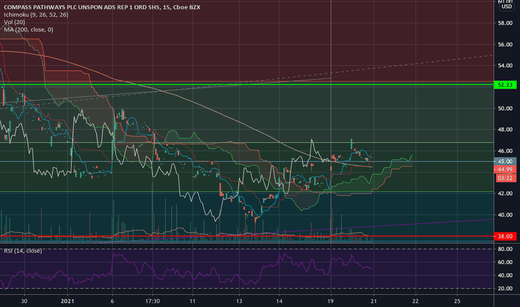Click the 50.00 price axis value
The height and width of the screenshot is (307, 520).
click(505, 108)
